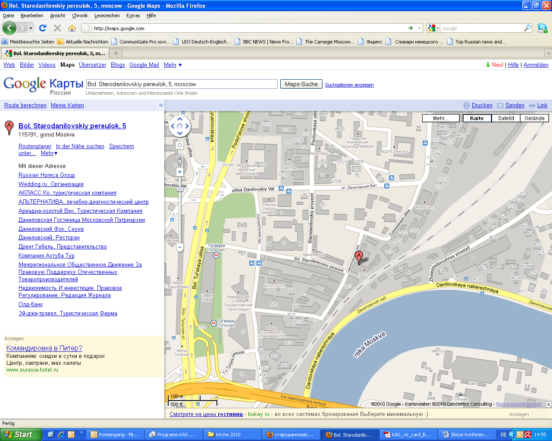Click the center hand pan control
552x441 pixels.
coord(180,126)
